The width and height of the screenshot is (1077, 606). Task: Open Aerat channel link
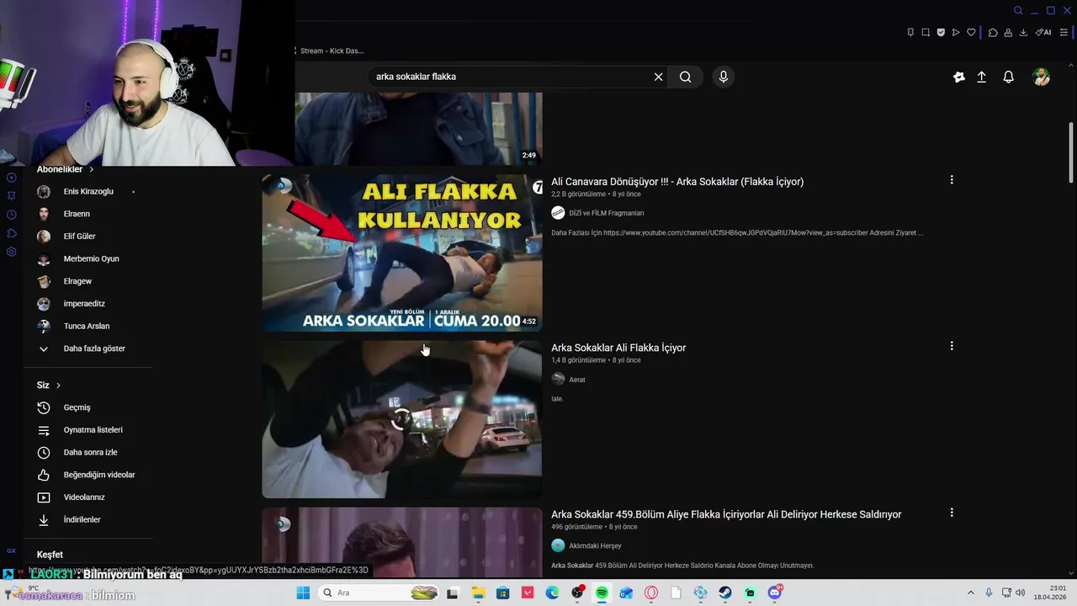[576, 380]
